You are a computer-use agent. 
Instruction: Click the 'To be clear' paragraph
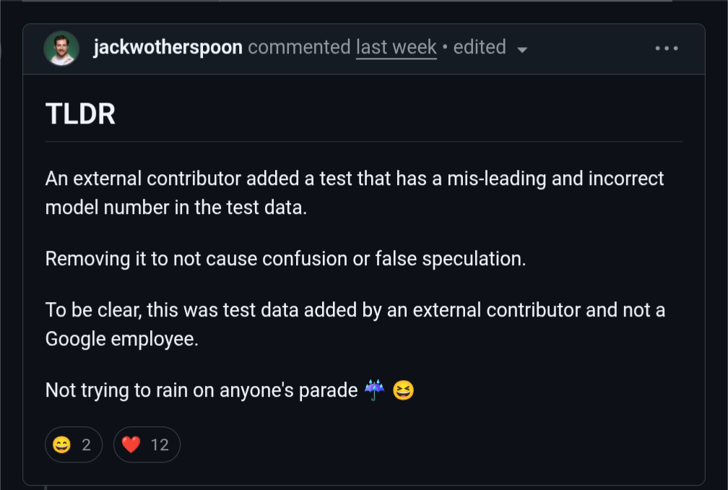click(x=355, y=310)
